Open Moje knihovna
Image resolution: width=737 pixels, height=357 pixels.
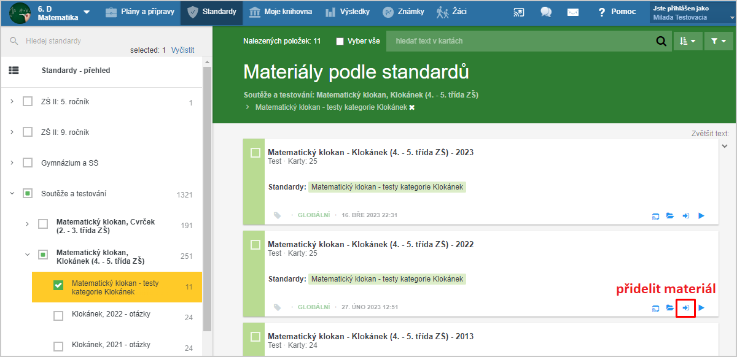pyautogui.click(x=281, y=12)
